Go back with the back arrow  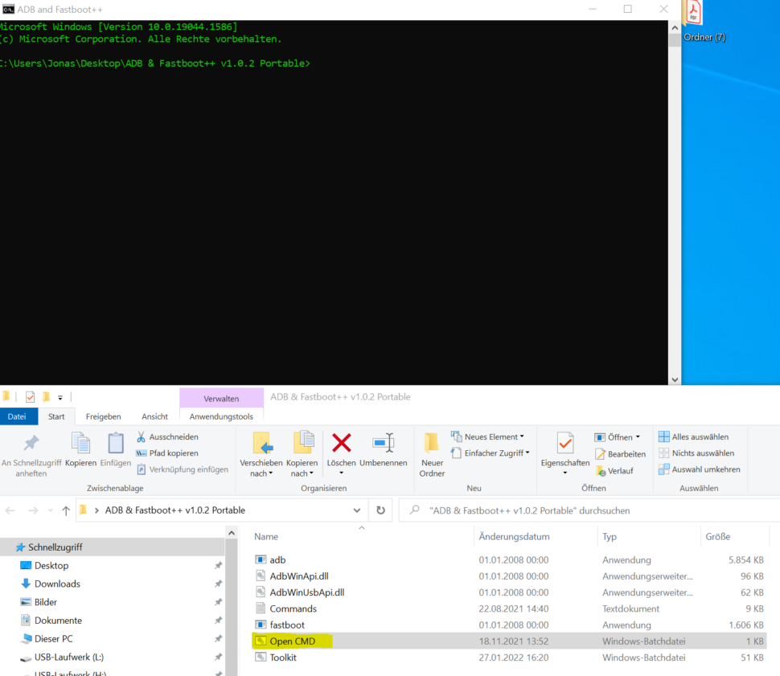pos(10,510)
